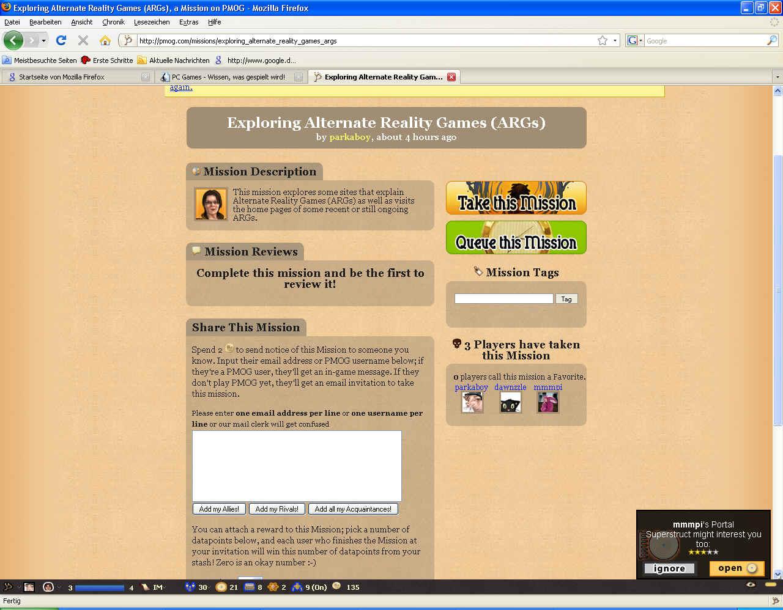Open the history dropdown beside the forward button
783x610 pixels.
[x=43, y=41]
